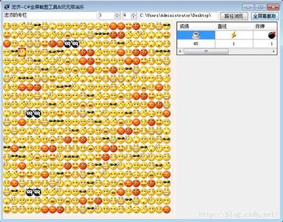
Task: Close the application window
Action: click(x=273, y=7)
